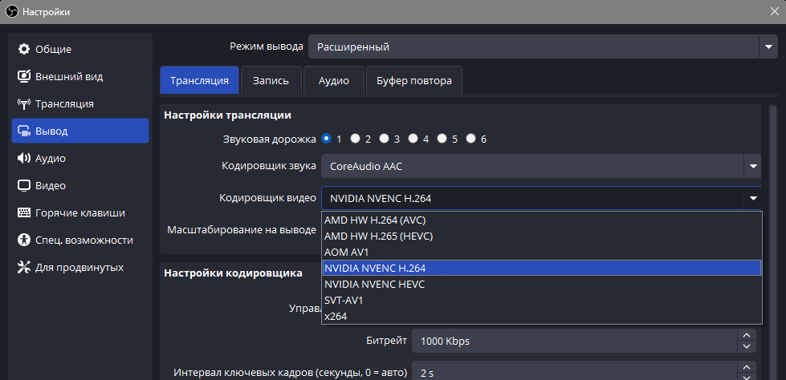Select audio track 6 radio button

coord(470,139)
